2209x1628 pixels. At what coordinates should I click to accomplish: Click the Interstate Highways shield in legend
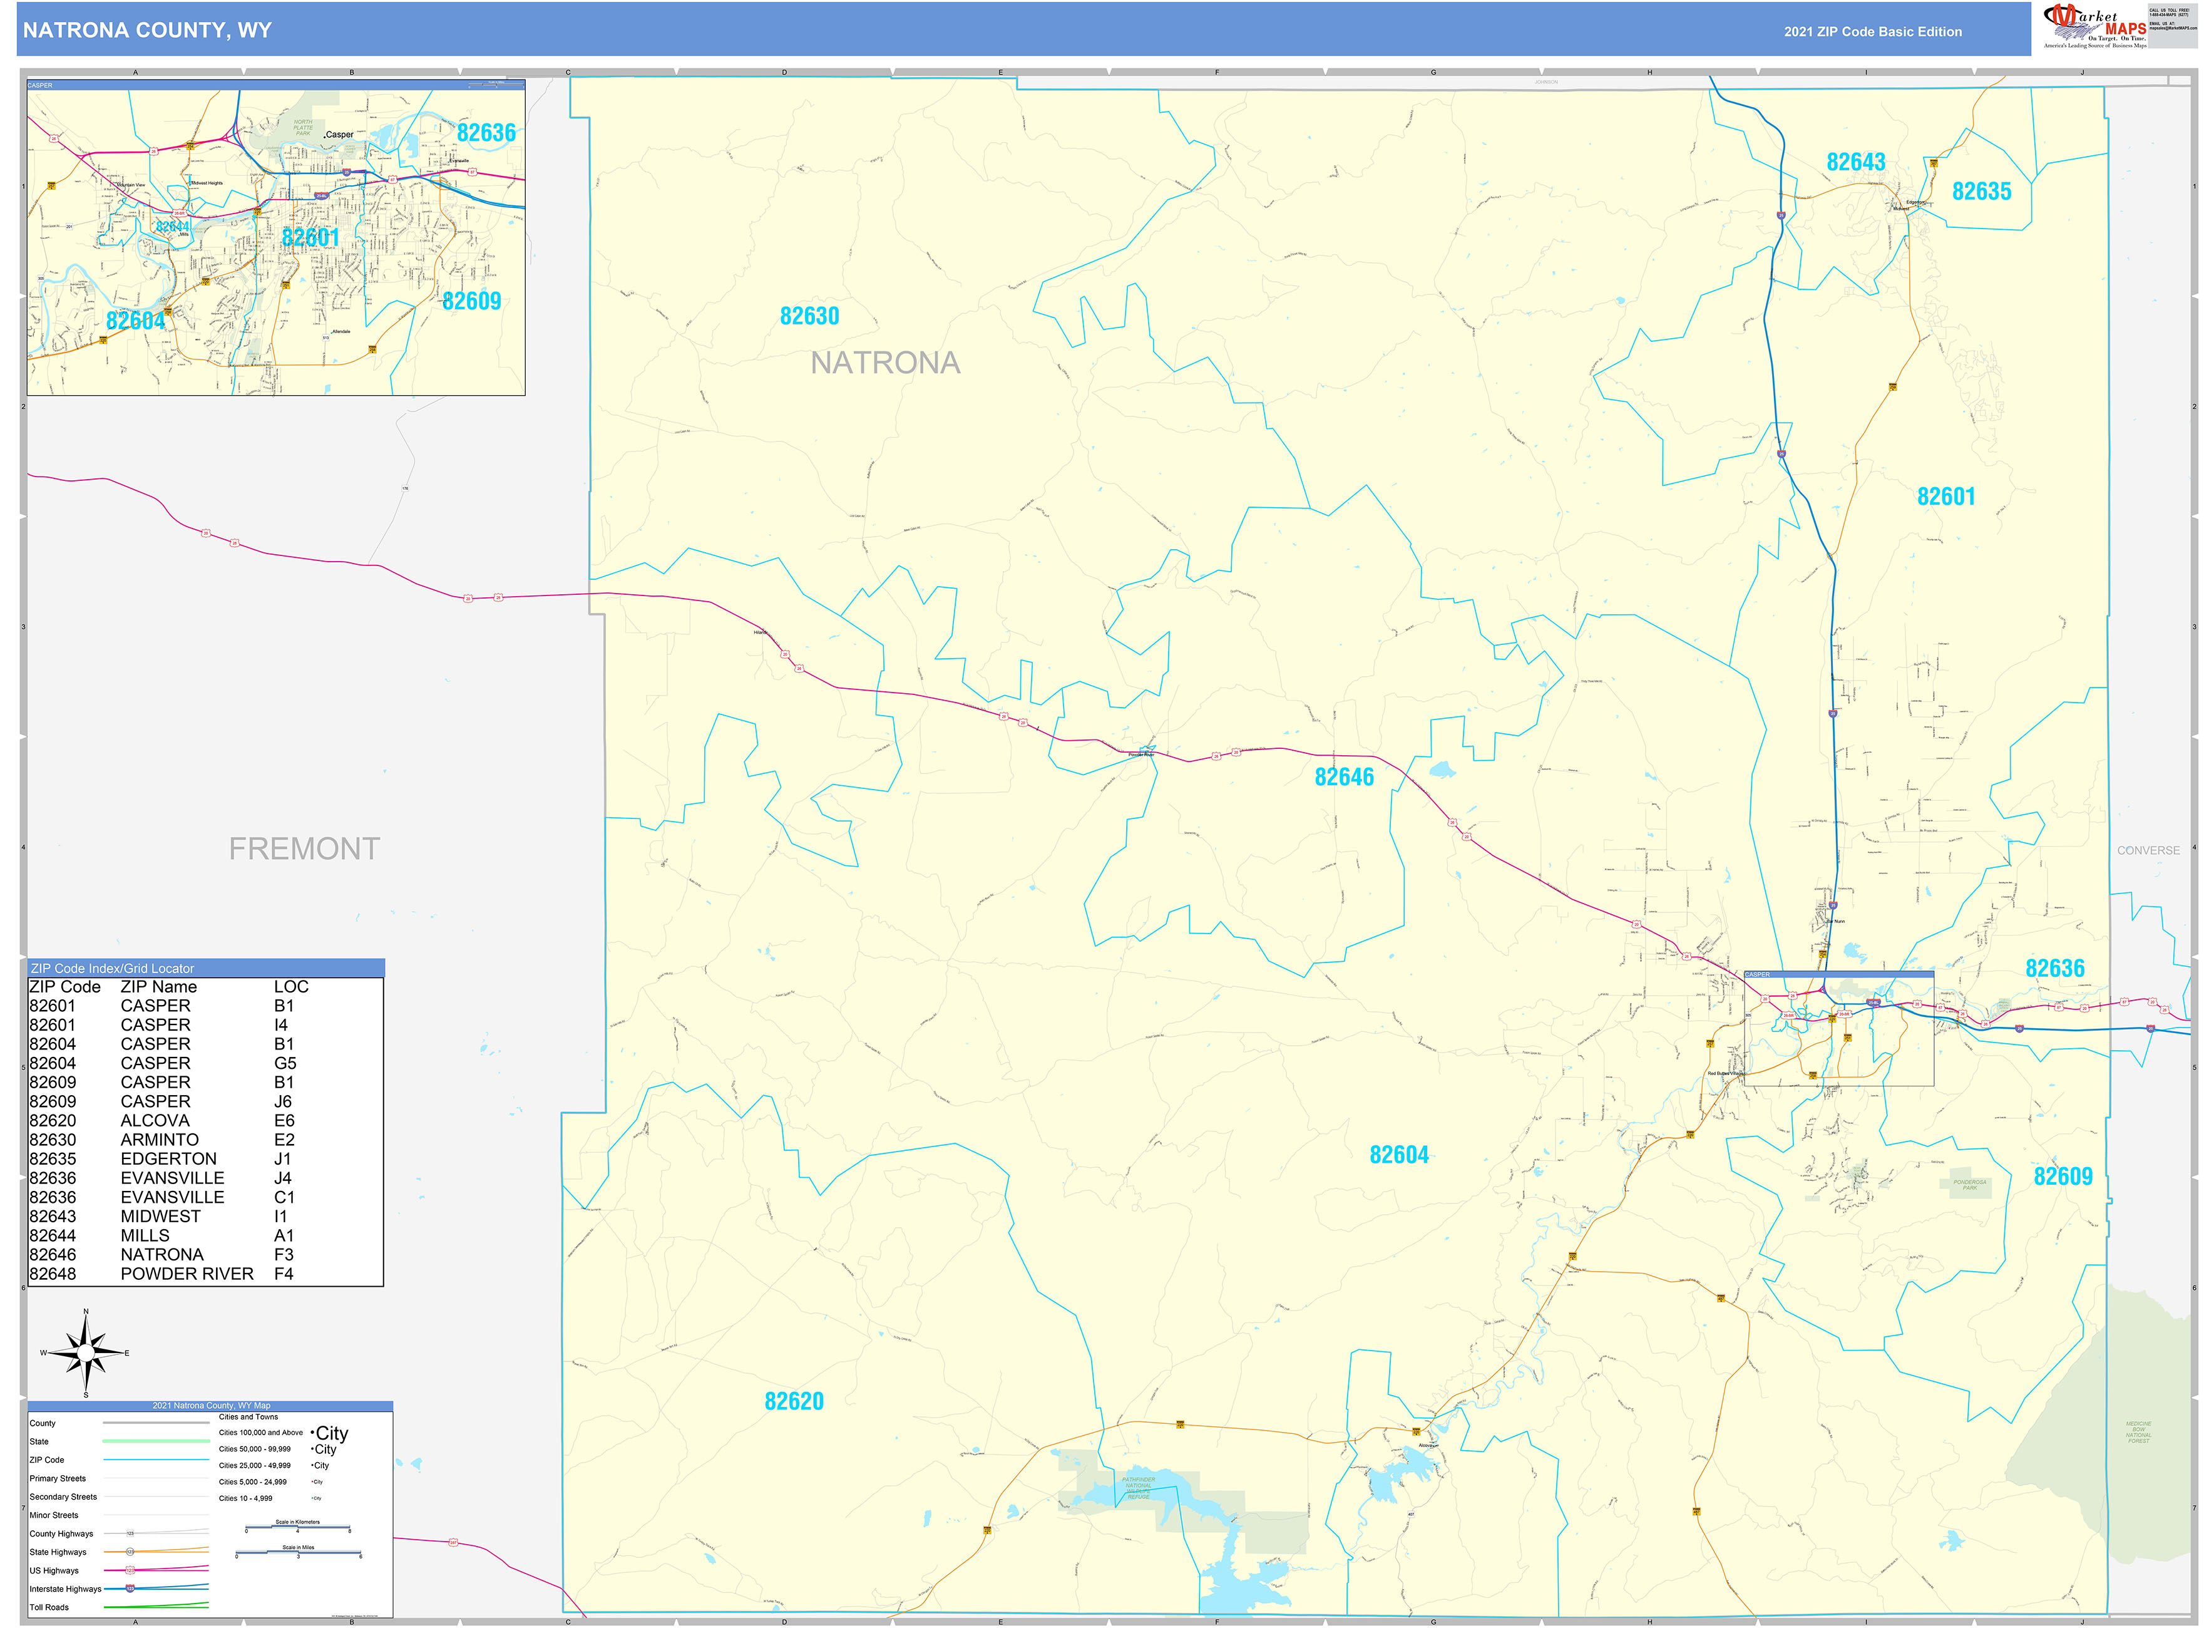(130, 1589)
